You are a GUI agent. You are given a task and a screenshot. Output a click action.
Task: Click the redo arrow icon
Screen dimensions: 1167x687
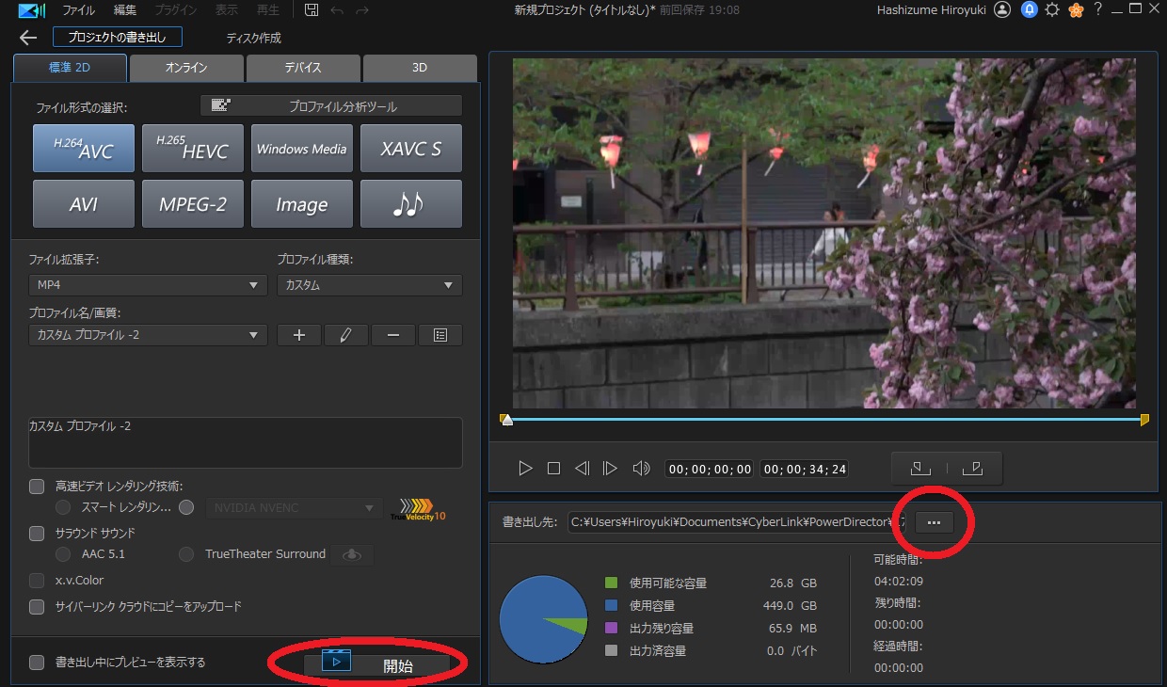(x=362, y=10)
